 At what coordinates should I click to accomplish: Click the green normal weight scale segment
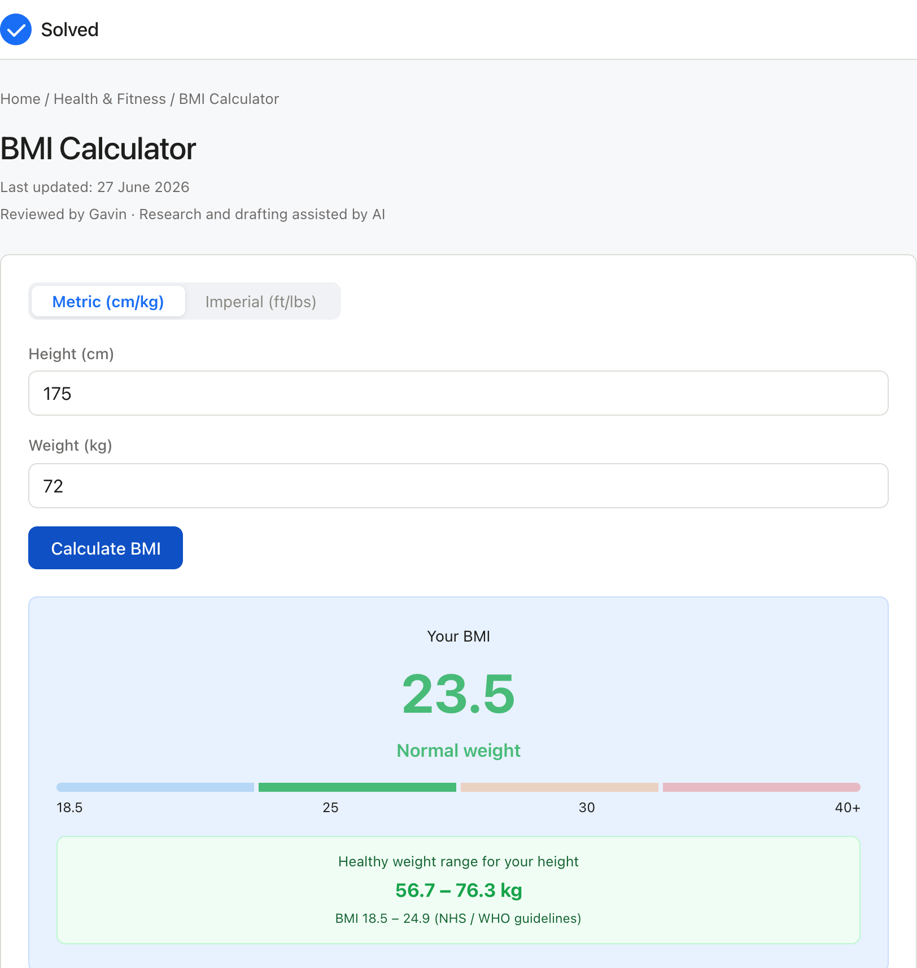[x=357, y=787]
